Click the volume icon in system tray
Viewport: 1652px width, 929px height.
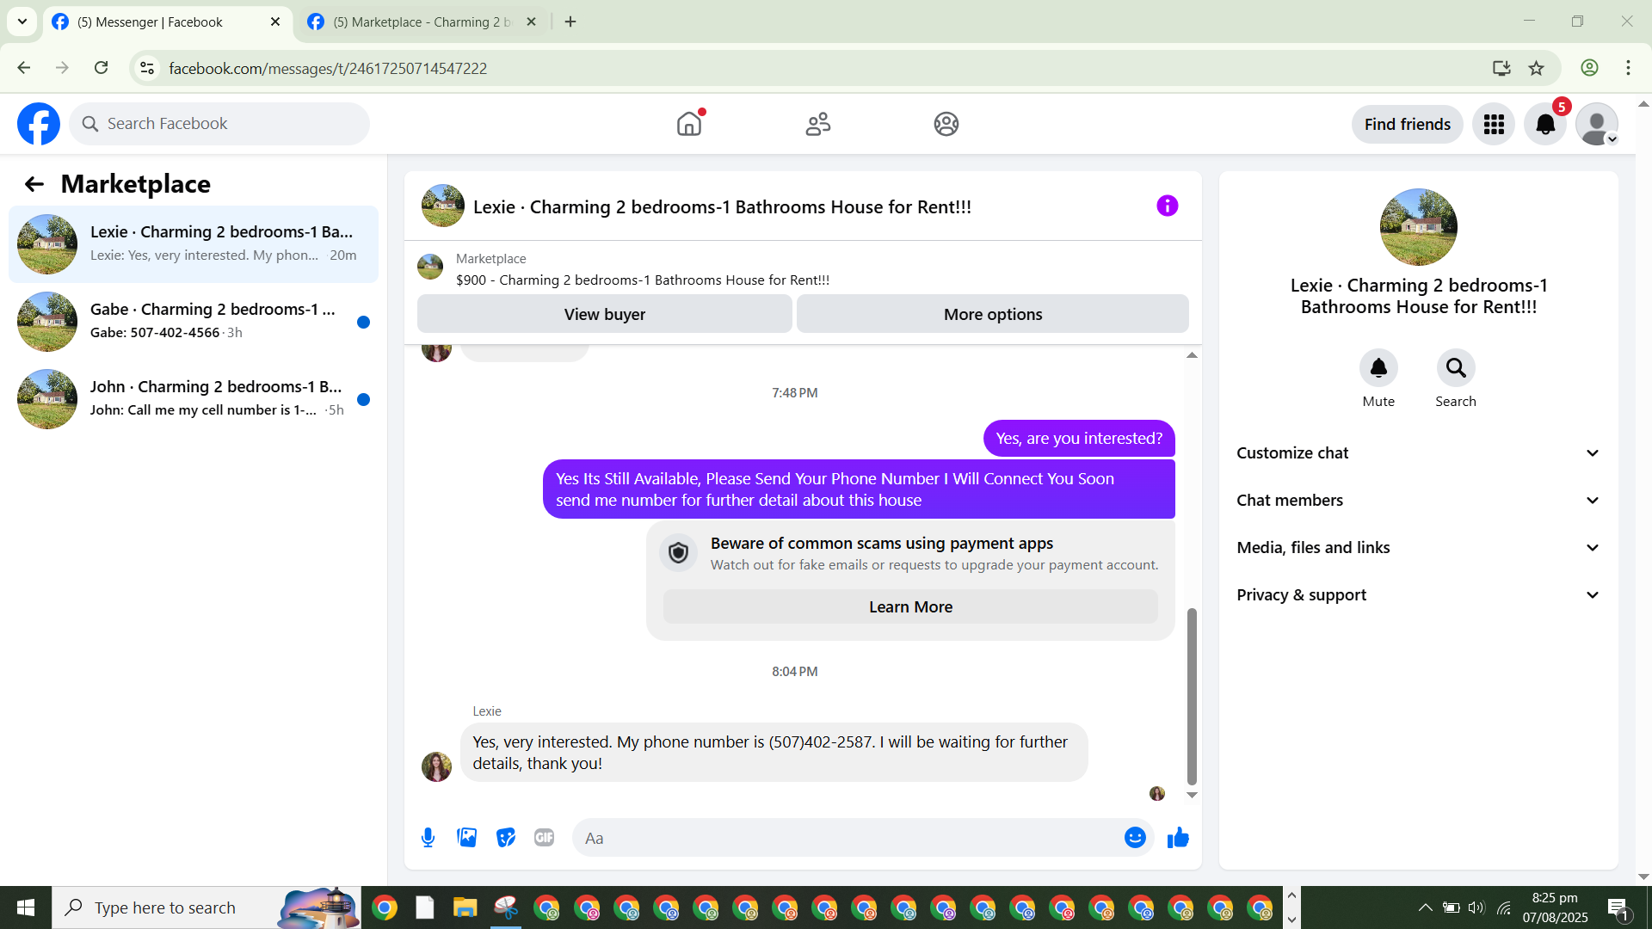click(x=1476, y=908)
